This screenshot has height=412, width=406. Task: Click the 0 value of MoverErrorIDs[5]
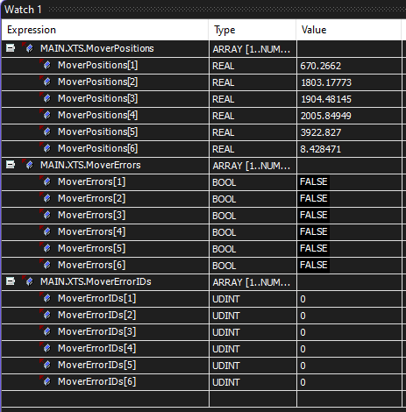coord(303,366)
